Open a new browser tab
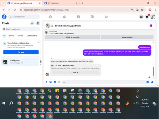Image resolution: width=159 pixels, height=119 pixels. (x=82, y=3)
